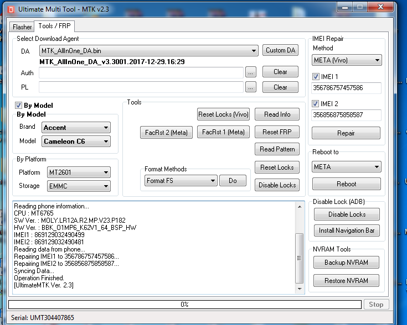407x325 pixels.
Task: Click the Stop button
Action: point(376,304)
